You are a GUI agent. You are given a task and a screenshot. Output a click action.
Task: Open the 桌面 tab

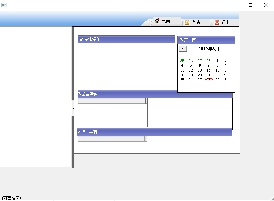[166, 21]
